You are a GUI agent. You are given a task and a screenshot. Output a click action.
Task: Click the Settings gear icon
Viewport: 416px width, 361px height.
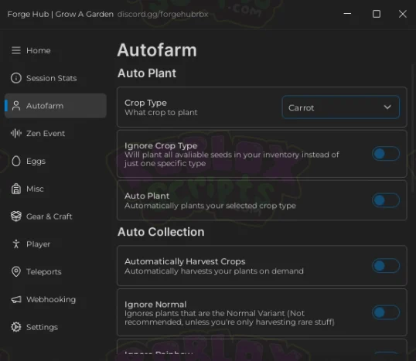tap(16, 327)
